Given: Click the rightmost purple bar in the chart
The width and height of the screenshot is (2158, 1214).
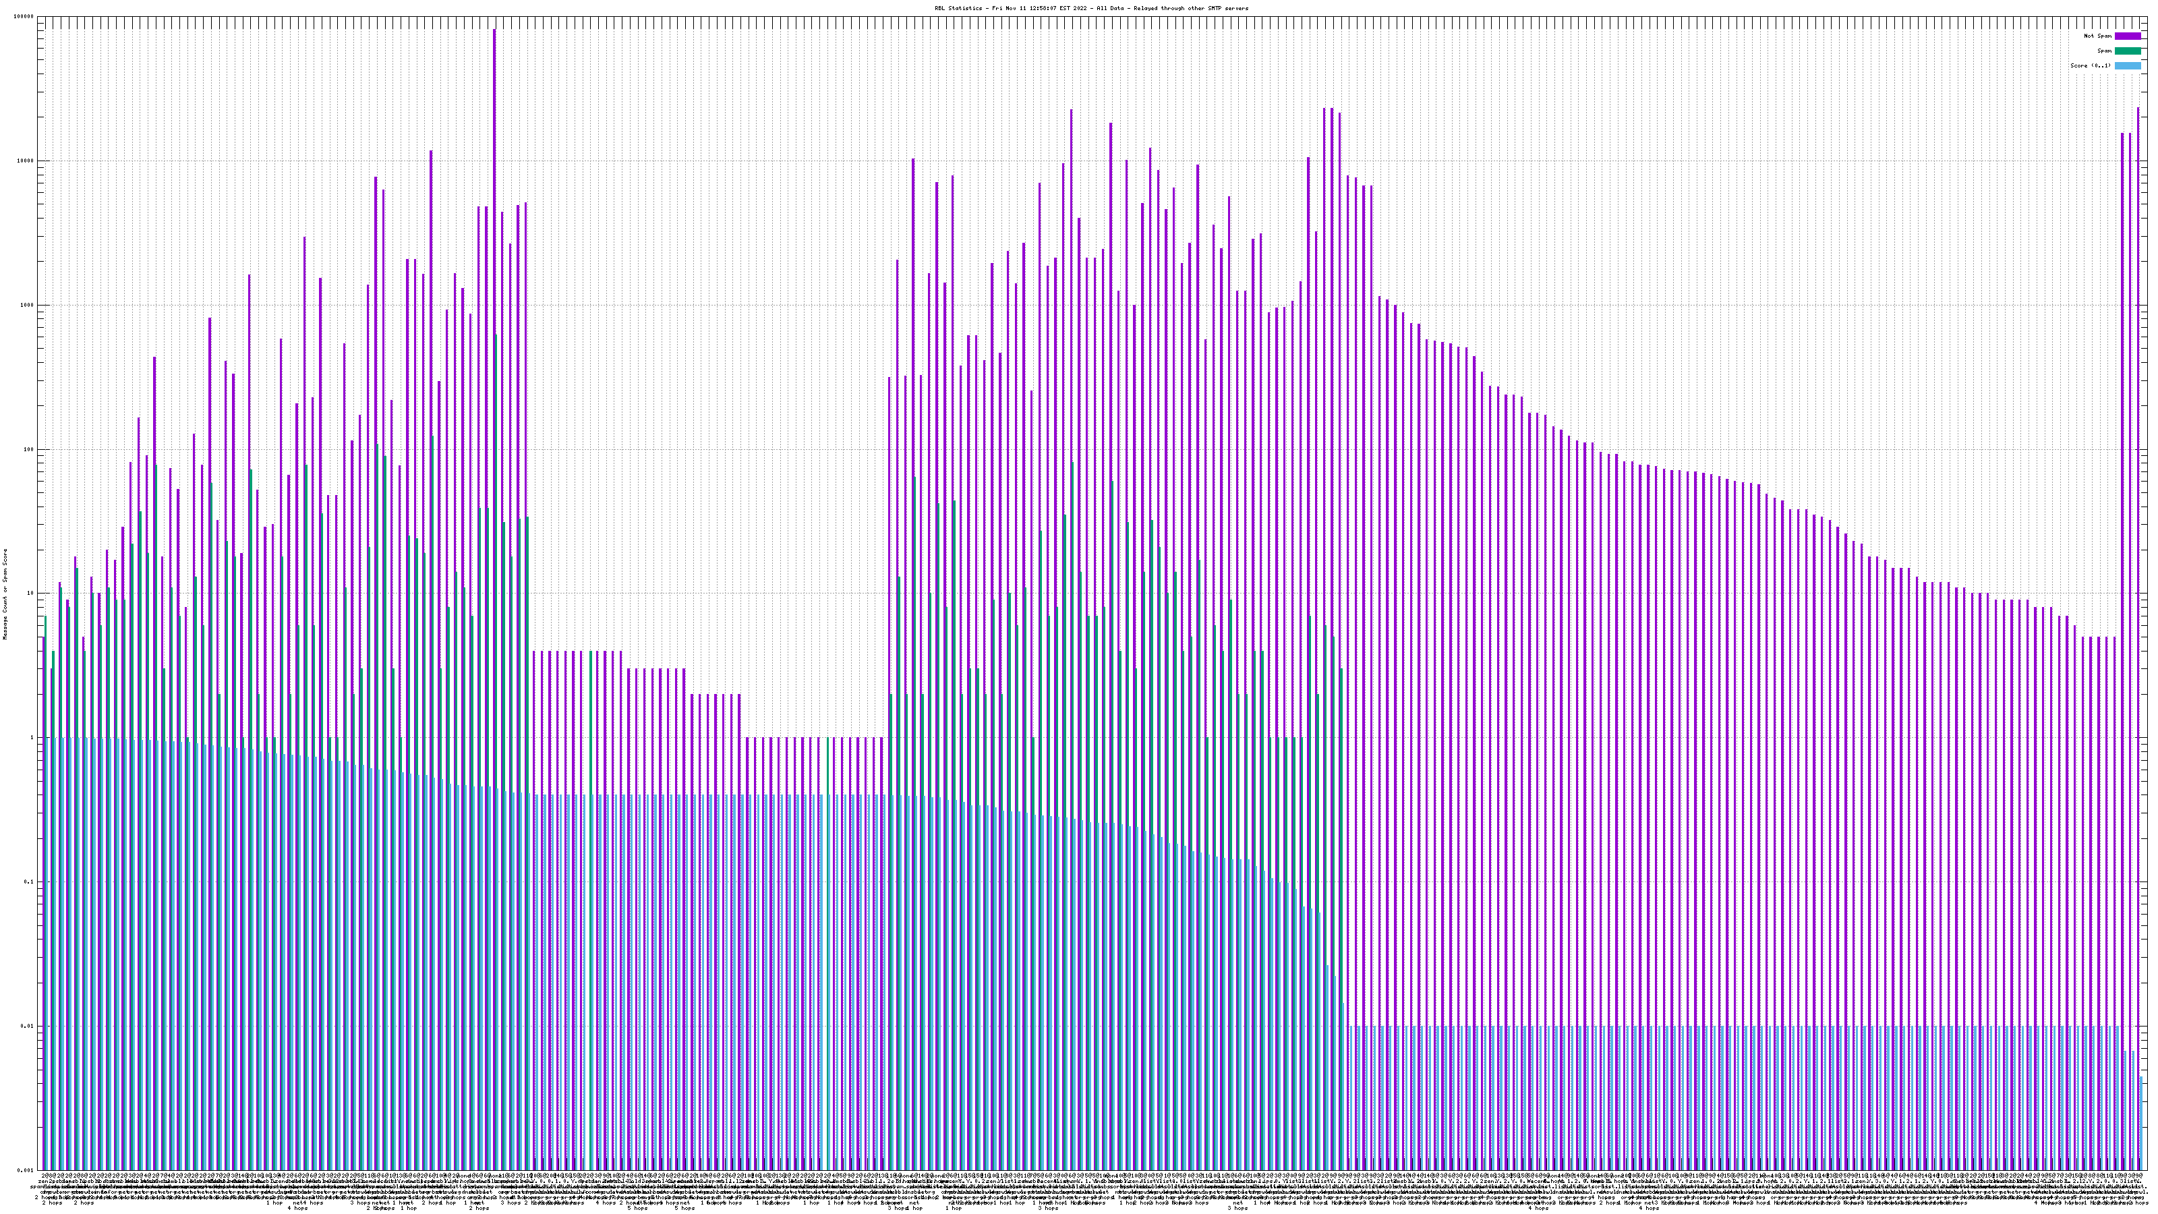Looking at the screenshot, I should [x=2138, y=502].
